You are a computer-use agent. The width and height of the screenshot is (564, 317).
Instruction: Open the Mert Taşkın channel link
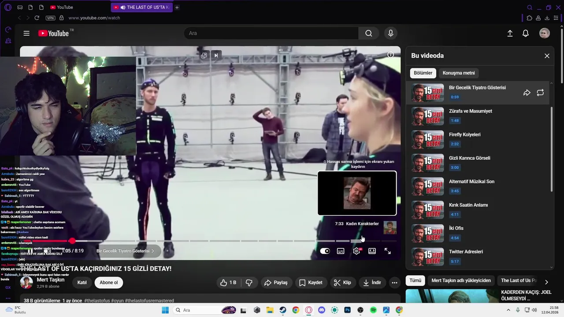tap(51, 280)
